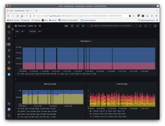
Task: Cycle the view mode monitor icon
Action: [155, 26]
